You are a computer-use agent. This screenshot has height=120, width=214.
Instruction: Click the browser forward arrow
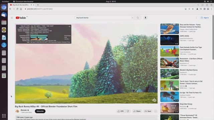tap(14, 9)
